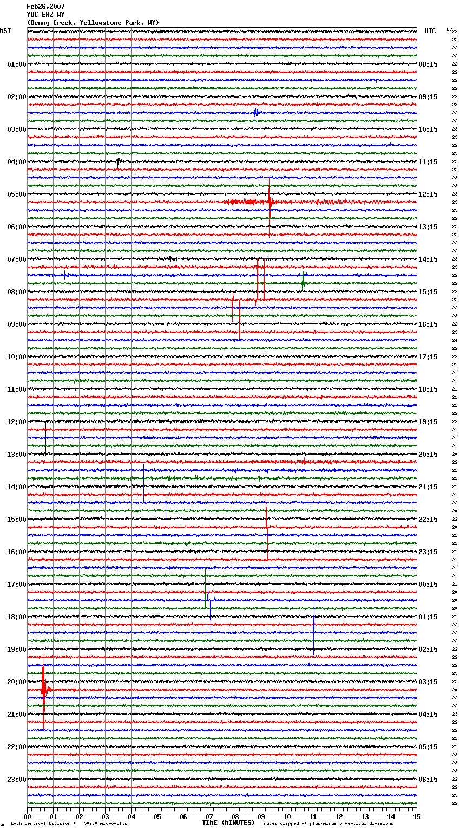The width and height of the screenshot is (460, 831).
Task: Click the 19:15 UTC time label
Action: 428,422
